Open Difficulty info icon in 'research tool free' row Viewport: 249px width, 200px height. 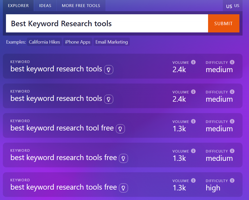pyautogui.click(x=232, y=121)
